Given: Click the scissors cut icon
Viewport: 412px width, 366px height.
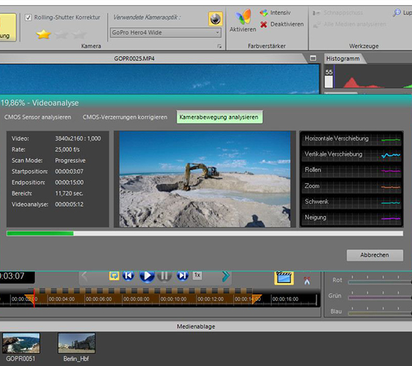Looking at the screenshot, I should [x=307, y=279].
